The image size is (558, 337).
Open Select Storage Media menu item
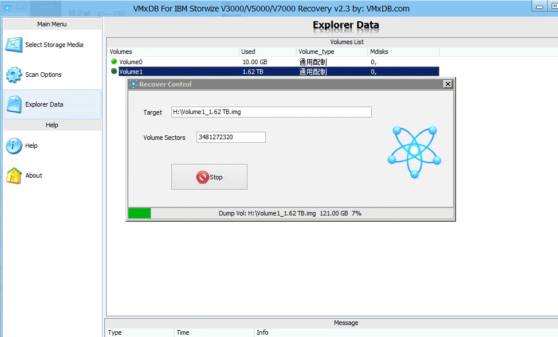pyautogui.click(x=52, y=45)
